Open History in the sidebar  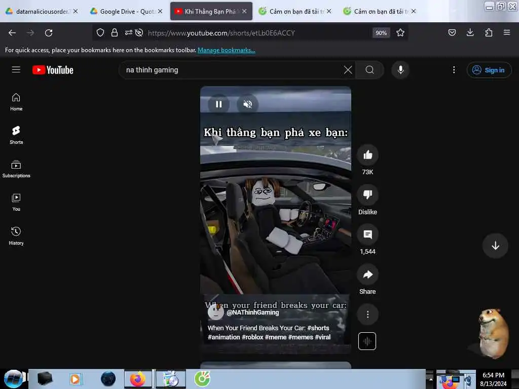[x=16, y=236]
